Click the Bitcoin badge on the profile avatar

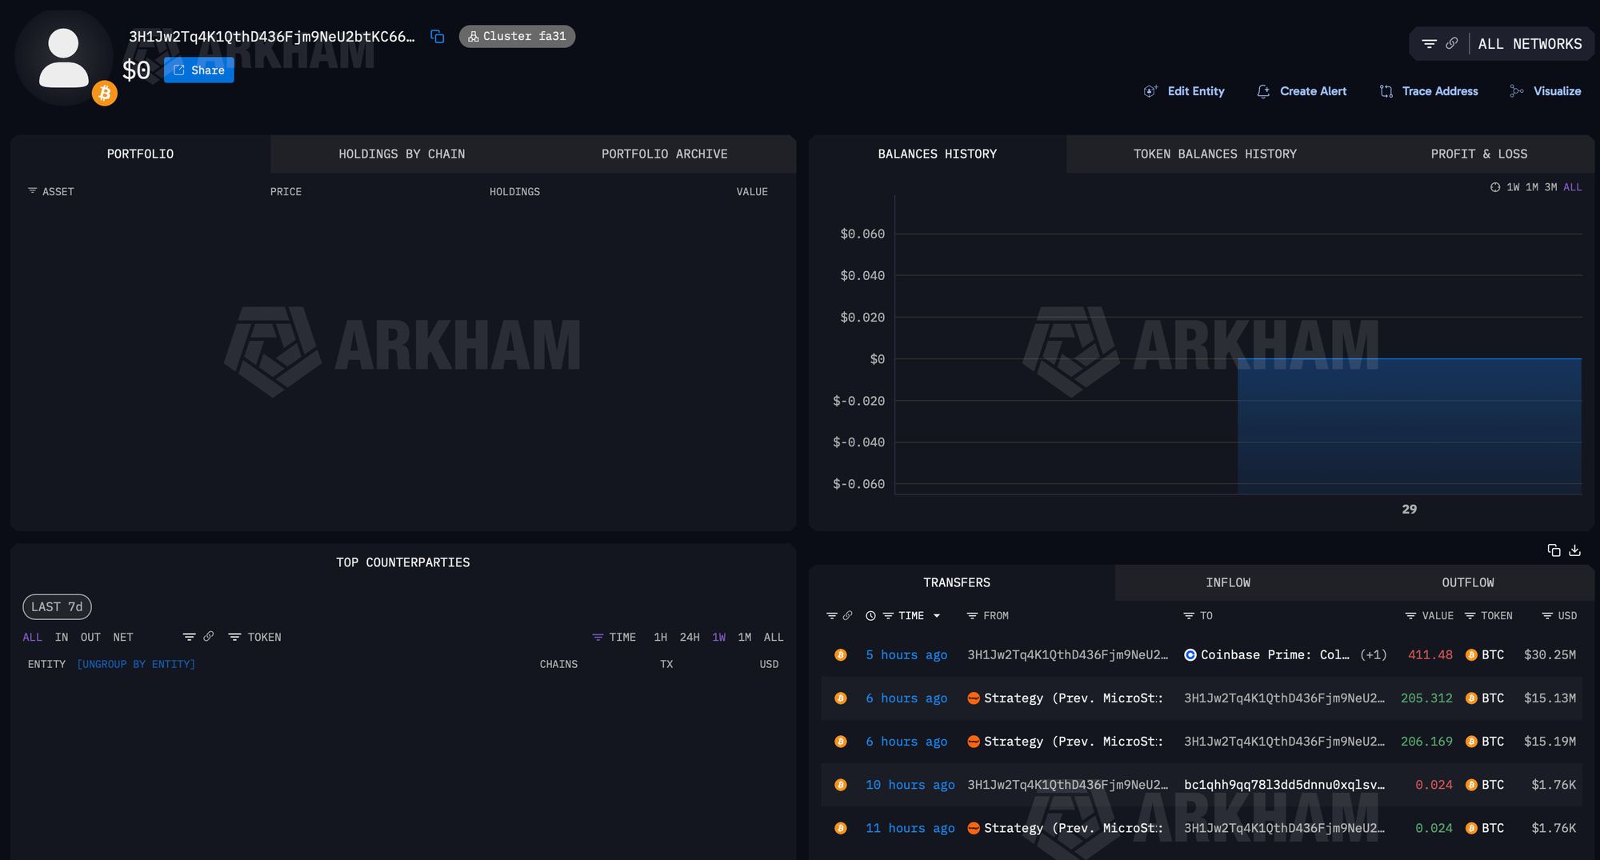pos(104,94)
